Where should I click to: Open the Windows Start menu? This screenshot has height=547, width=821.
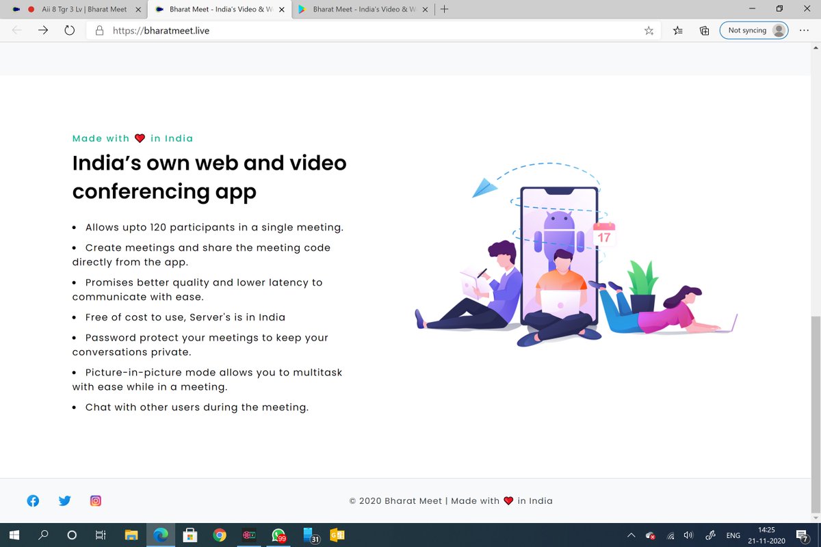[14, 535]
